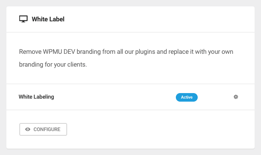The width and height of the screenshot is (261, 155).
Task: Click the "Remove WPMU DEV branding" description line
Action: [x=126, y=52]
